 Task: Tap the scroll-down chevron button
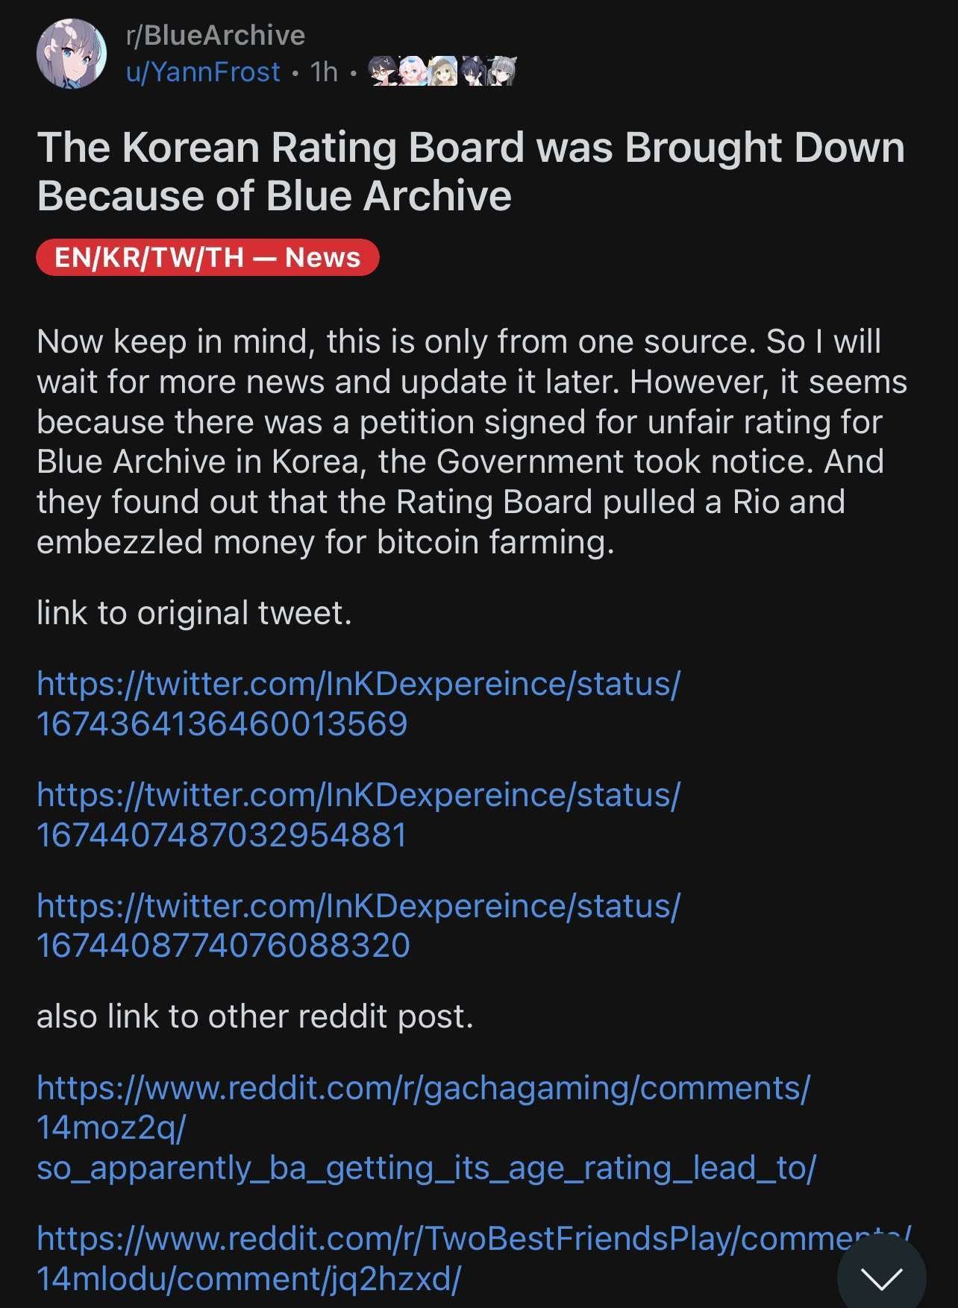881,1277
